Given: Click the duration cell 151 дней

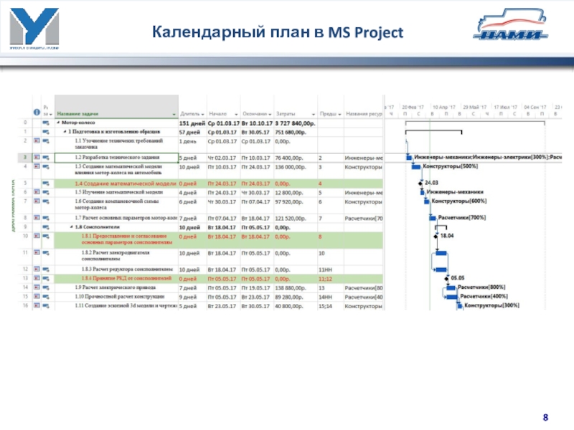Looking at the screenshot, I should pyautogui.click(x=192, y=123).
